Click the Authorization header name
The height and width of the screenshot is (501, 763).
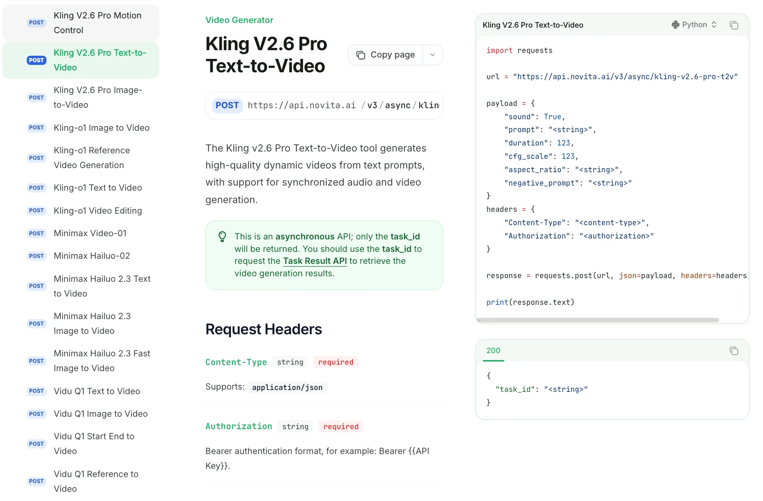(x=239, y=426)
